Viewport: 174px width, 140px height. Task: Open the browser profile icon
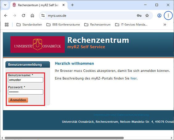(x=159, y=16)
